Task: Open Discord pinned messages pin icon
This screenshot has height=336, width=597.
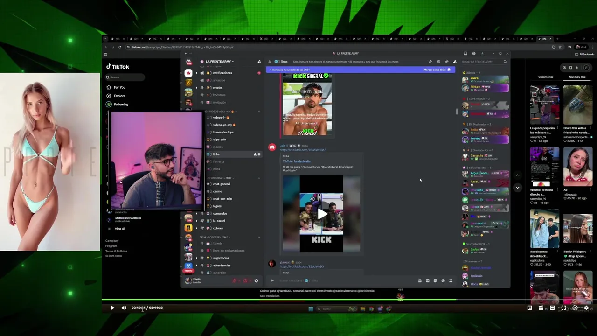Action: tap(446, 62)
